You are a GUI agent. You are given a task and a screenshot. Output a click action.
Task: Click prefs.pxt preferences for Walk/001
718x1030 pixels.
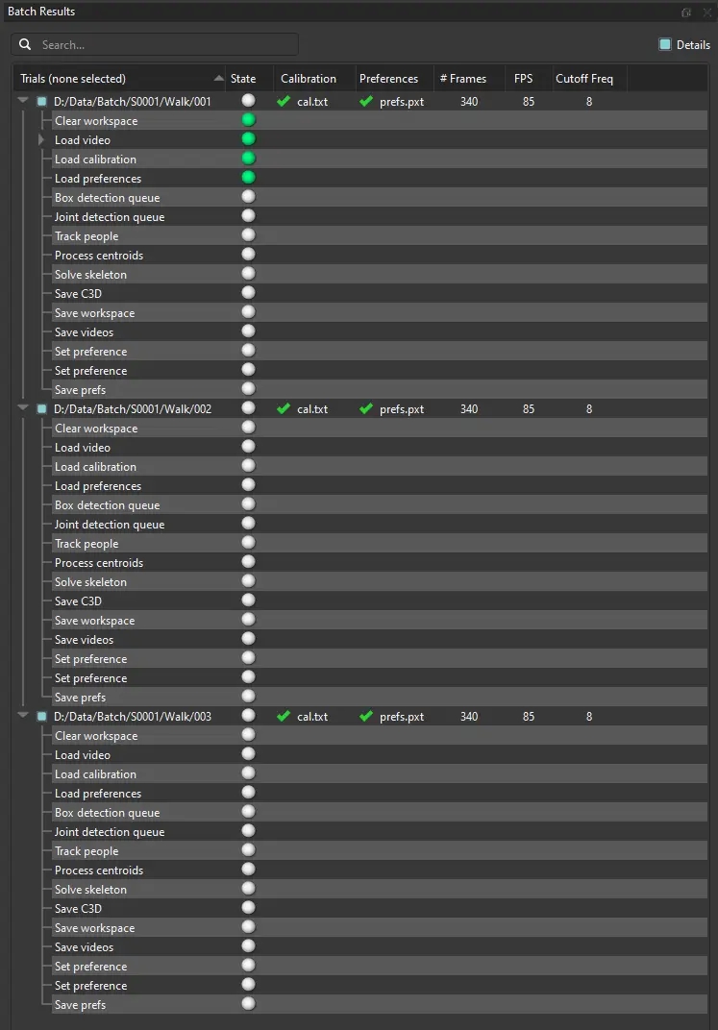pyautogui.click(x=402, y=101)
